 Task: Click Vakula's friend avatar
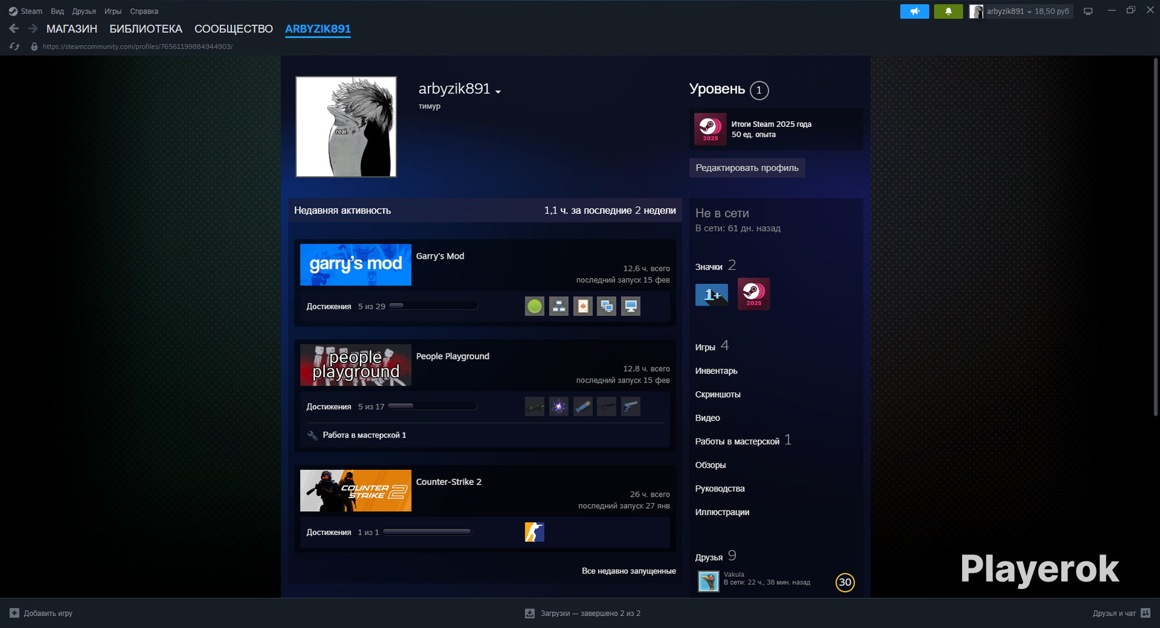coord(709,581)
